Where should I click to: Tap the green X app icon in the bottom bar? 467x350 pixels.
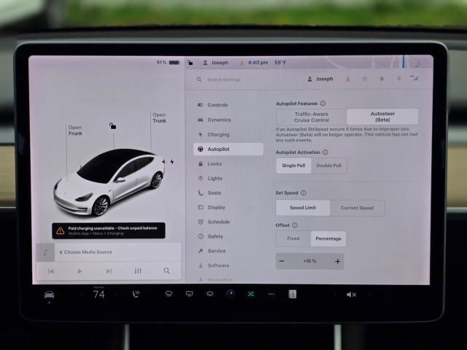(x=251, y=294)
